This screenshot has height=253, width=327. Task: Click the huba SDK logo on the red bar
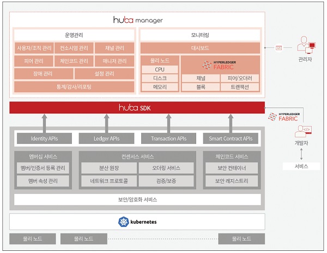(135, 107)
